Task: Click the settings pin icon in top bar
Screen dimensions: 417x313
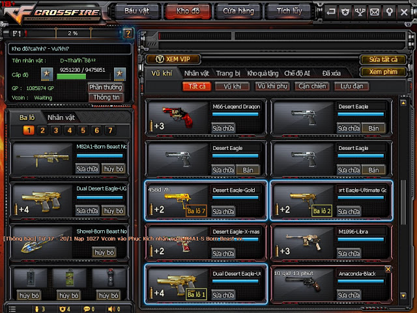Action: pyautogui.click(x=390, y=12)
